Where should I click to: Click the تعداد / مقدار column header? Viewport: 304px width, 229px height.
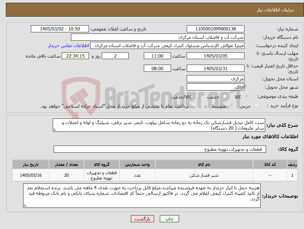coord(66,164)
